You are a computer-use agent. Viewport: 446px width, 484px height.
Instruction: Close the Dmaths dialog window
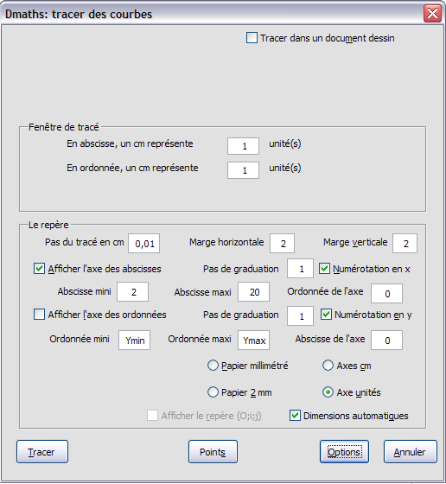[x=432, y=14]
